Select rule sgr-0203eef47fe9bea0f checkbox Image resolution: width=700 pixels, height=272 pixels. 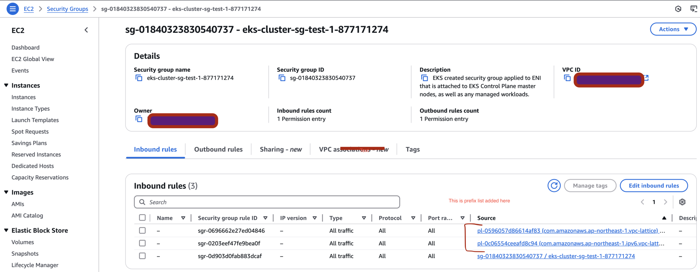point(143,243)
